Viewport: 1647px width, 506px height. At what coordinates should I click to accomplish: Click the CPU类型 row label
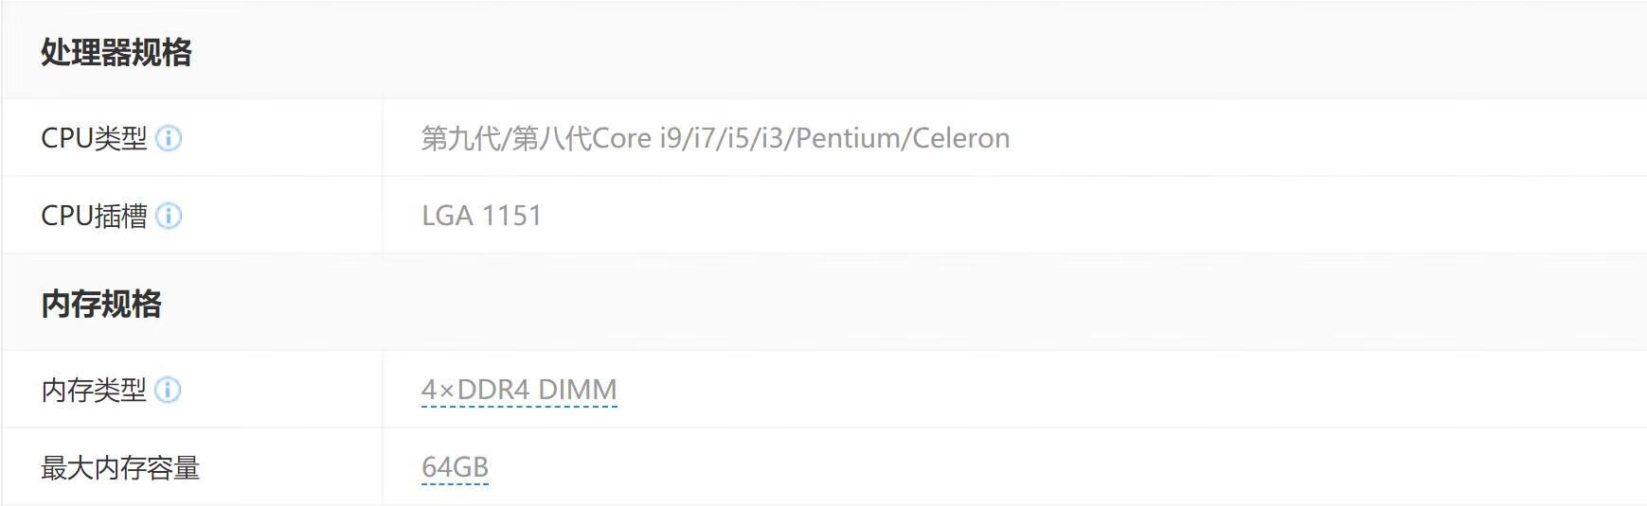click(94, 138)
